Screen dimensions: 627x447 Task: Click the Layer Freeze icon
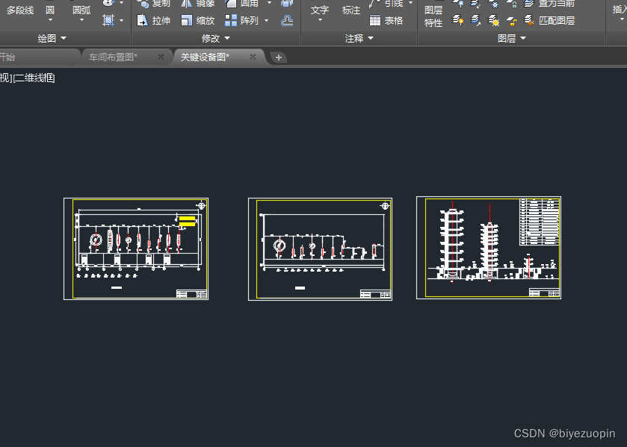pyautogui.click(x=494, y=4)
